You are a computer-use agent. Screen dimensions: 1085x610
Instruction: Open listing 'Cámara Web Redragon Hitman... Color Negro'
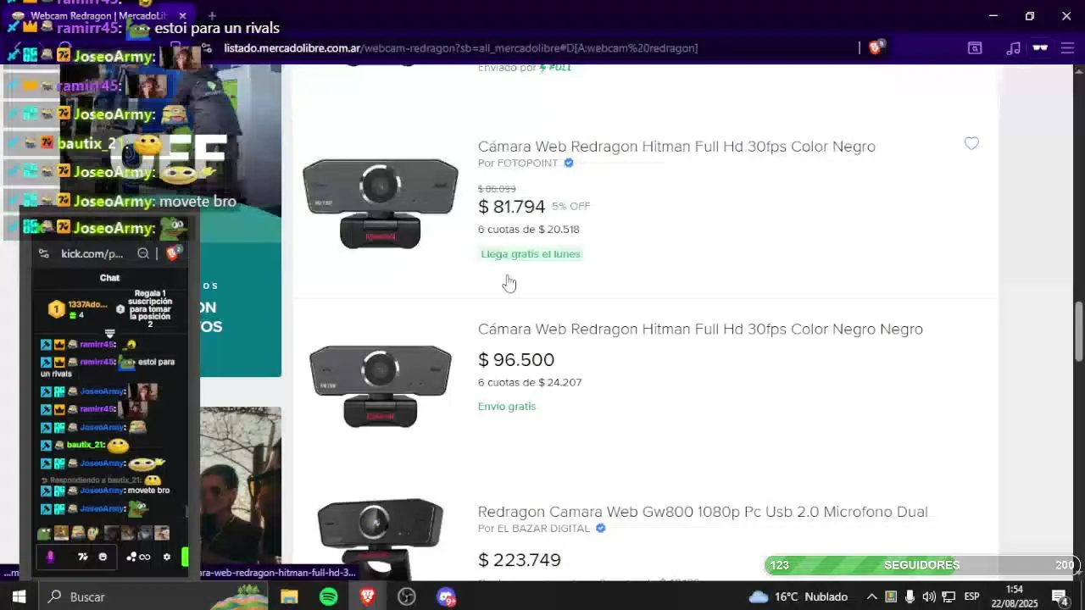(x=676, y=147)
